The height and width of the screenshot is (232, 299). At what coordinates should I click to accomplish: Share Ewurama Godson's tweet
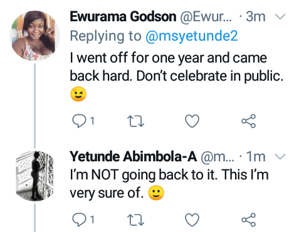coord(249,121)
